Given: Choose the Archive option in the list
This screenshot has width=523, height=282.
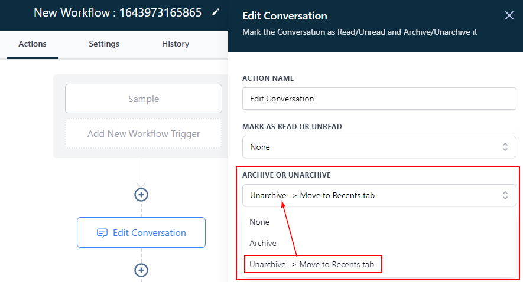Looking at the screenshot, I should 263,243.
